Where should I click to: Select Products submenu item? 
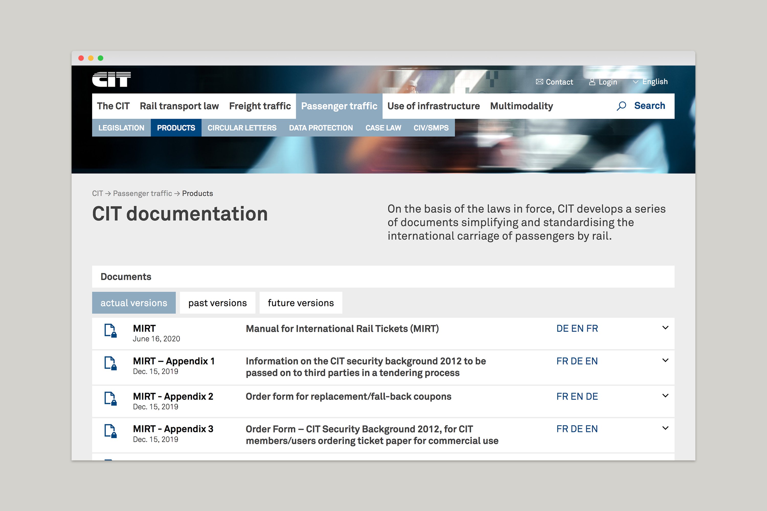[176, 128]
